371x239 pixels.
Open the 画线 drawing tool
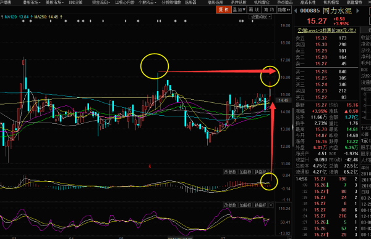click(254, 10)
